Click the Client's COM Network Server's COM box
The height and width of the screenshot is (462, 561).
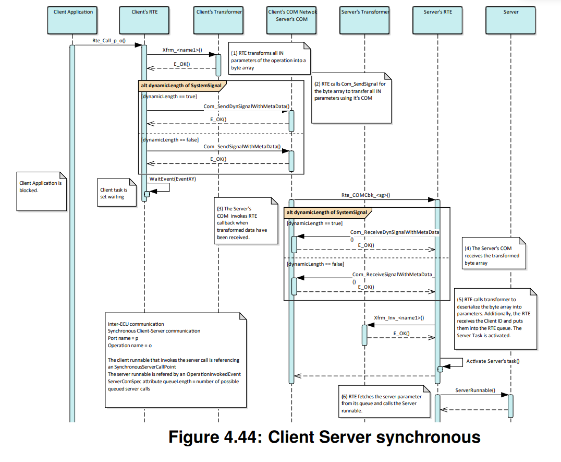[291, 20]
